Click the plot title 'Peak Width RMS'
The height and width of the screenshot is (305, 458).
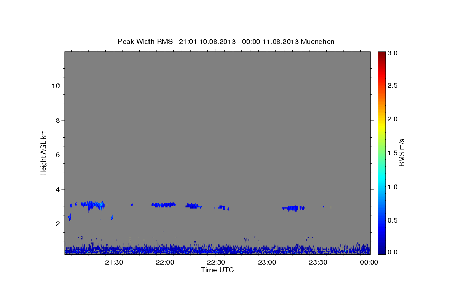pyautogui.click(x=145, y=41)
